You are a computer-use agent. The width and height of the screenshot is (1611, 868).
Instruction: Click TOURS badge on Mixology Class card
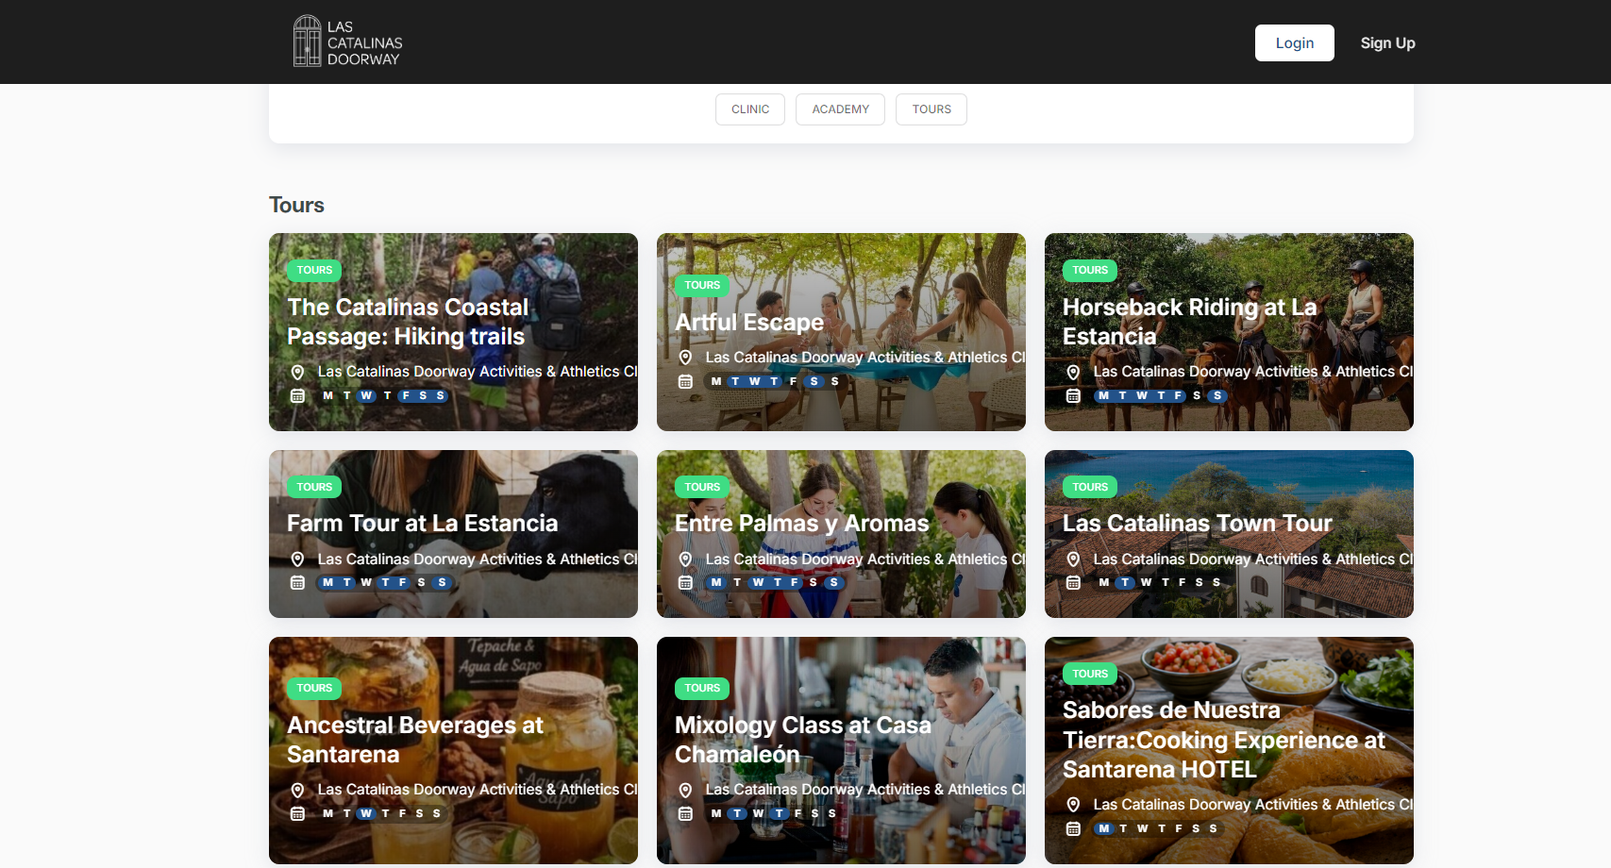(x=702, y=688)
